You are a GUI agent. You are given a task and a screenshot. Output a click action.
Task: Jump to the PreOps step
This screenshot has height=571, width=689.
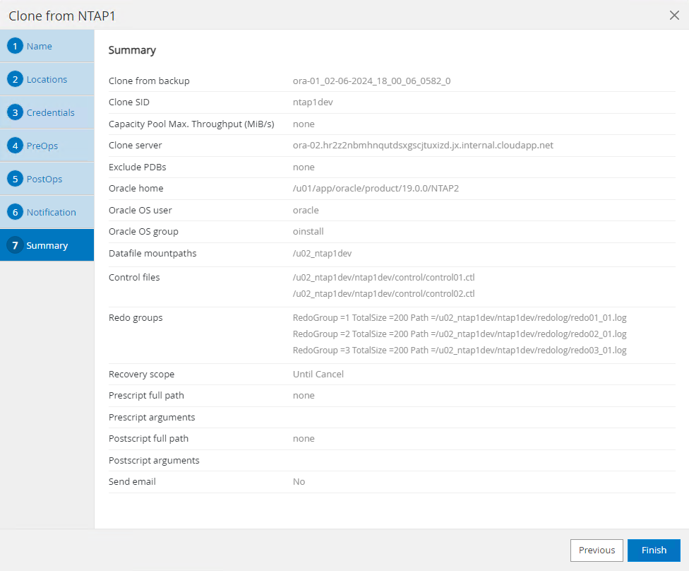tap(42, 146)
